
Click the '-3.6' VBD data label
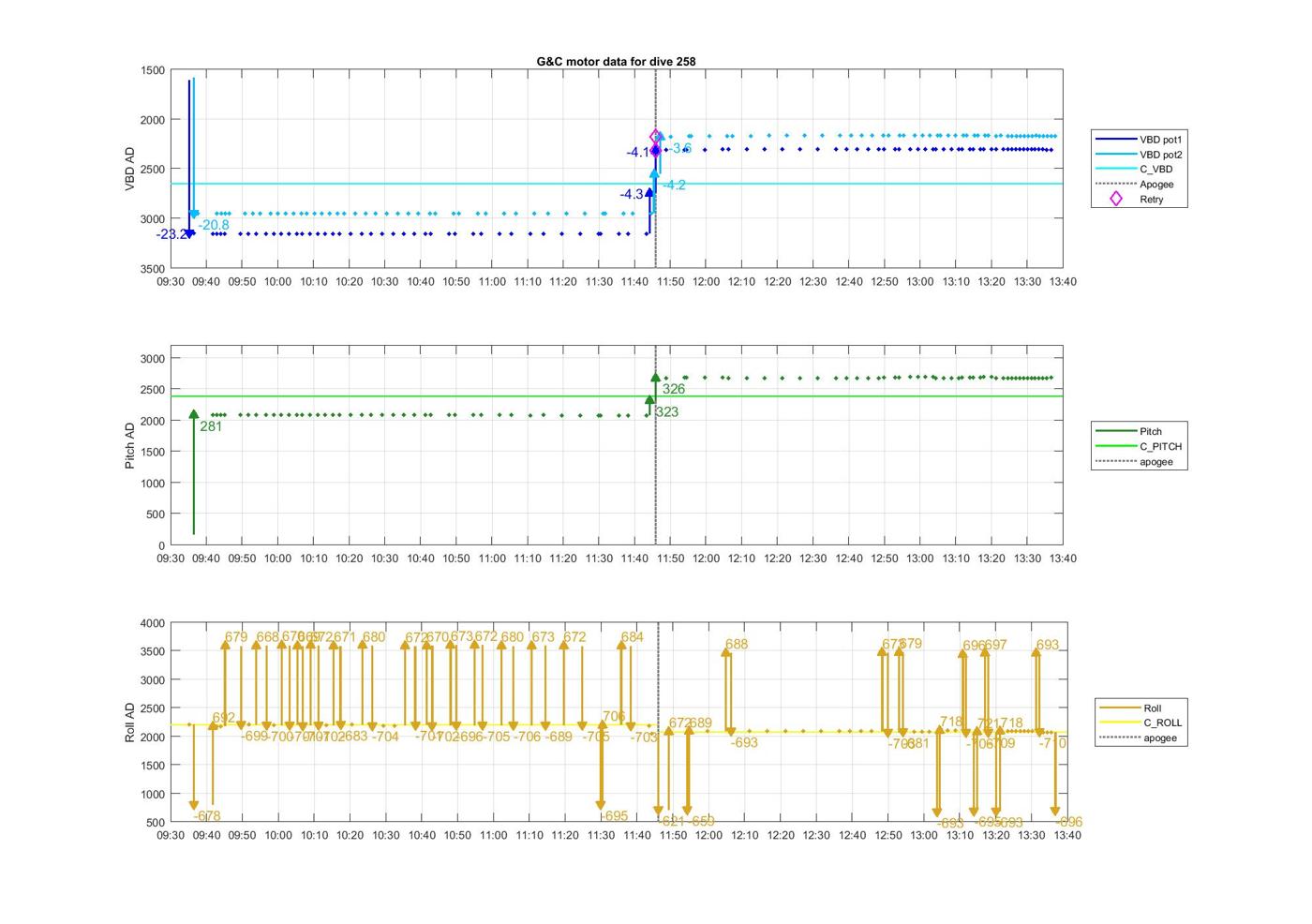(680, 148)
